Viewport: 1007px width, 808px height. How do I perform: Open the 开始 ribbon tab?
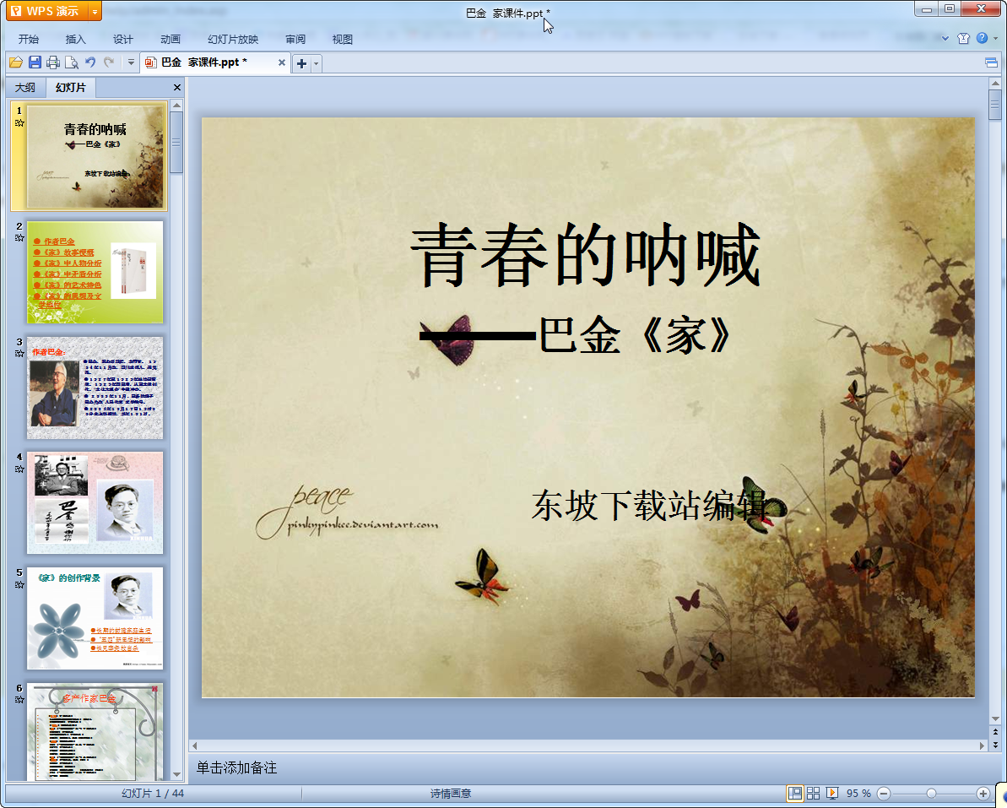(x=28, y=39)
